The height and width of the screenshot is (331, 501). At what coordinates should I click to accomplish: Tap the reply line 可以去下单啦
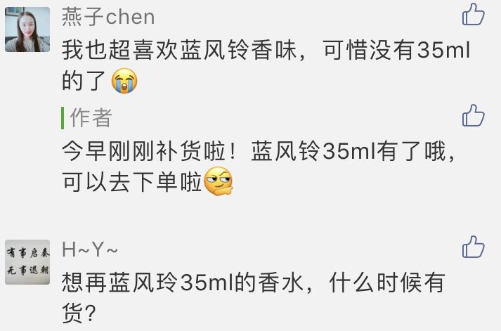132,182
